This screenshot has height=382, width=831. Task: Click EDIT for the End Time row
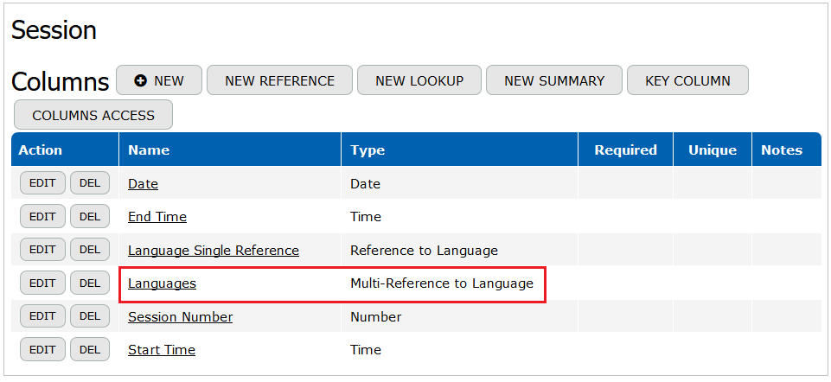42,216
